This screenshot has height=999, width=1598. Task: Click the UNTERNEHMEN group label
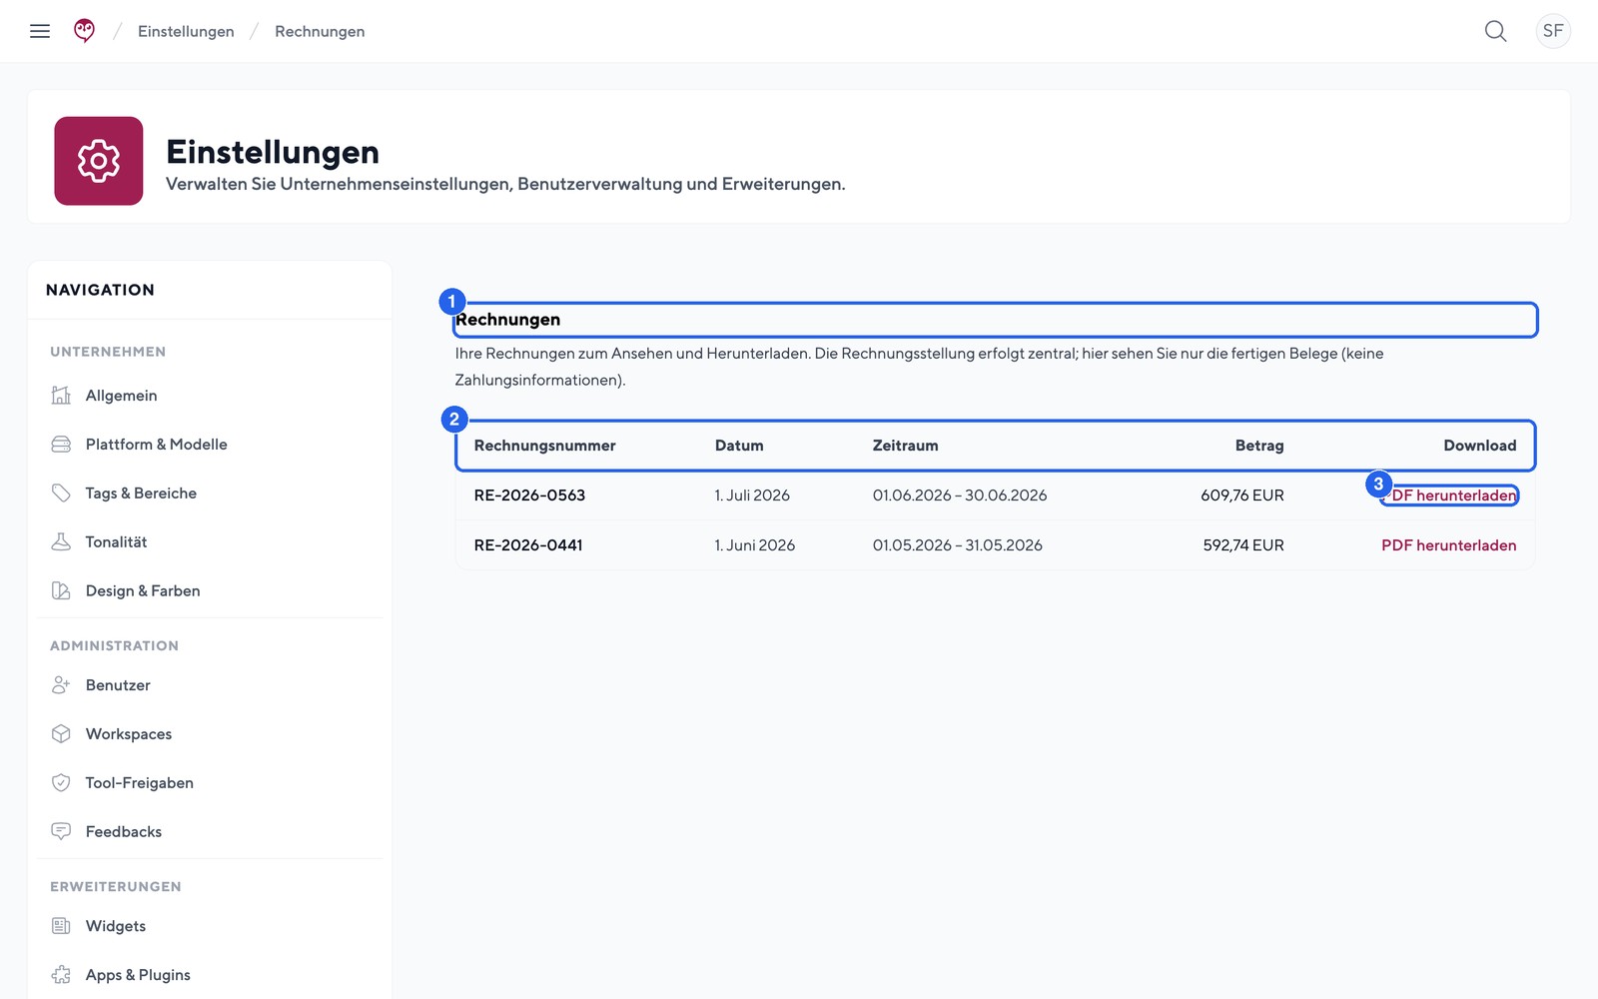coord(108,352)
